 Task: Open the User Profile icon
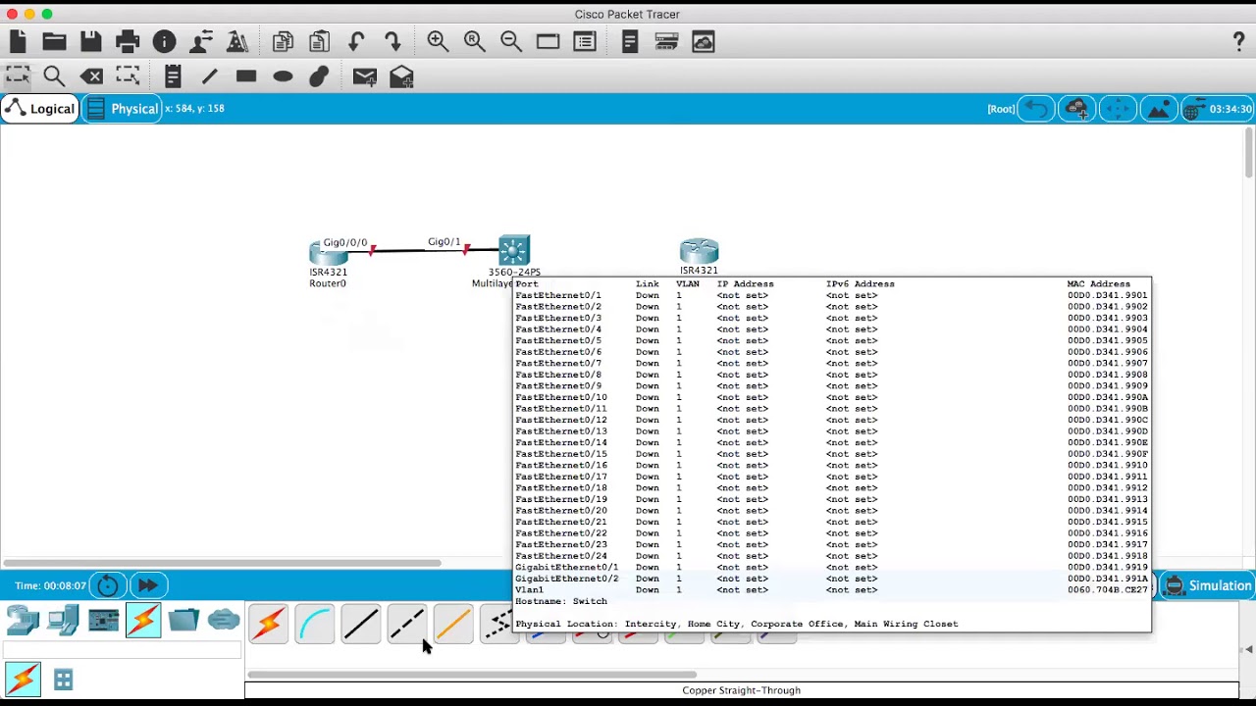click(201, 41)
